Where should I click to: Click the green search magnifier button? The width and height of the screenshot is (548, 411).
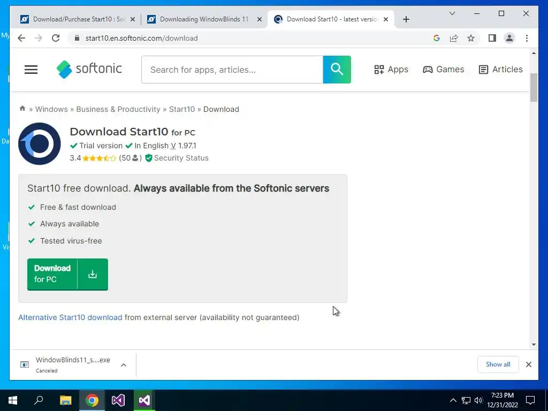tap(337, 69)
